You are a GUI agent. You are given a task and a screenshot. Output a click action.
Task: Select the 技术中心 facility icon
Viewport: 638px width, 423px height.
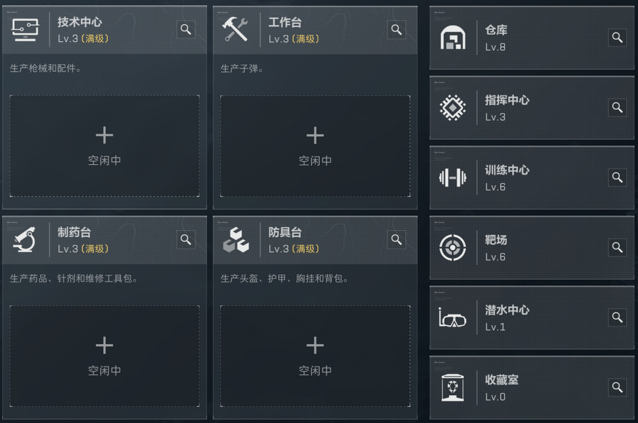pyautogui.click(x=25, y=29)
